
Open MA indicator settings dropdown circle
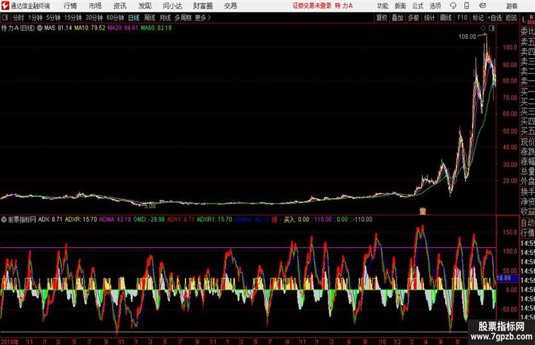(x=40, y=28)
